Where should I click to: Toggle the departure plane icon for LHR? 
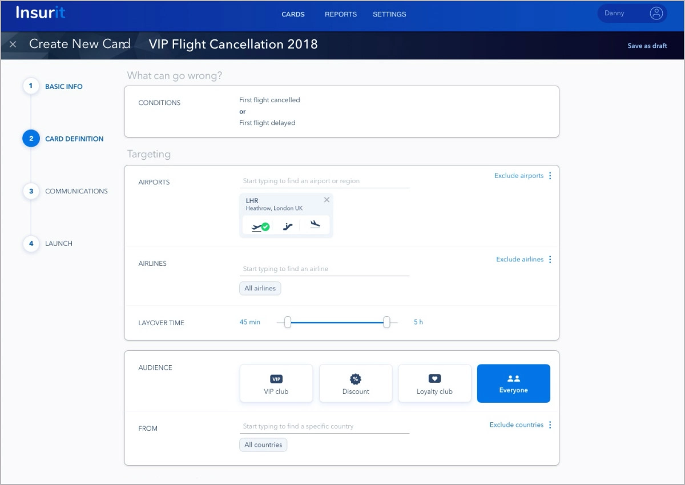point(260,227)
